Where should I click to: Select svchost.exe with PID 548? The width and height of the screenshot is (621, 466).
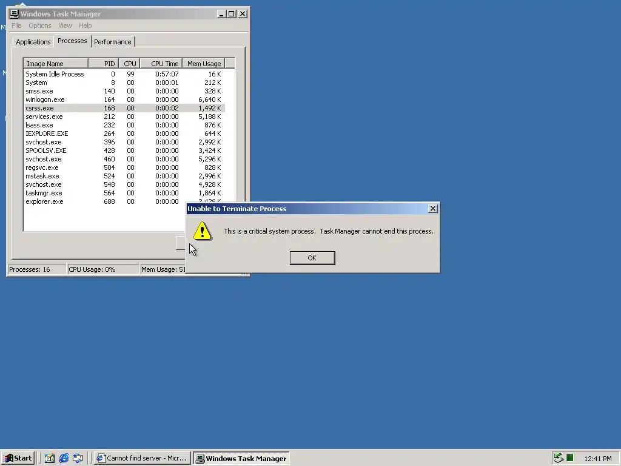coord(124,184)
